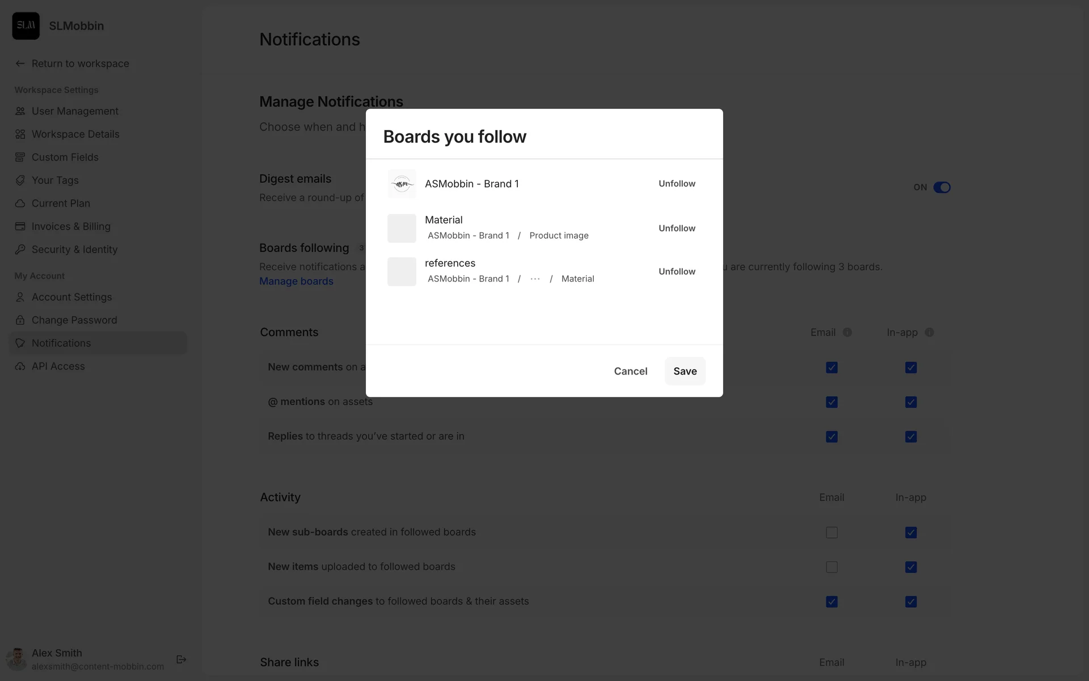Click the User Management people icon
Viewport: 1089px width, 681px height.
tap(20, 111)
